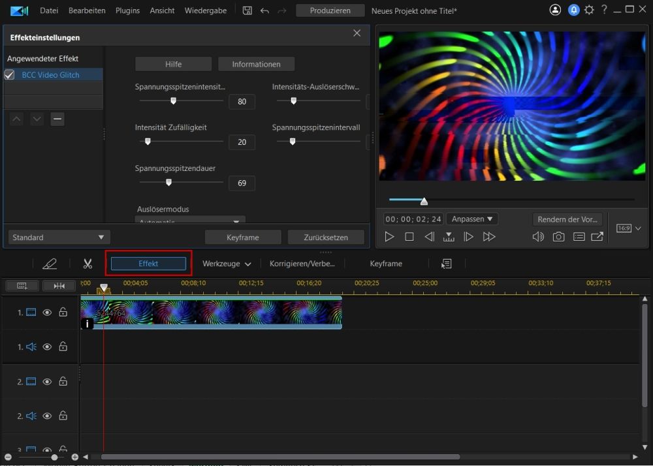Open the user account icon

555,10
